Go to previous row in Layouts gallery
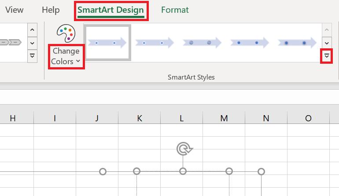This screenshot has width=339, height=196. click(32, 30)
